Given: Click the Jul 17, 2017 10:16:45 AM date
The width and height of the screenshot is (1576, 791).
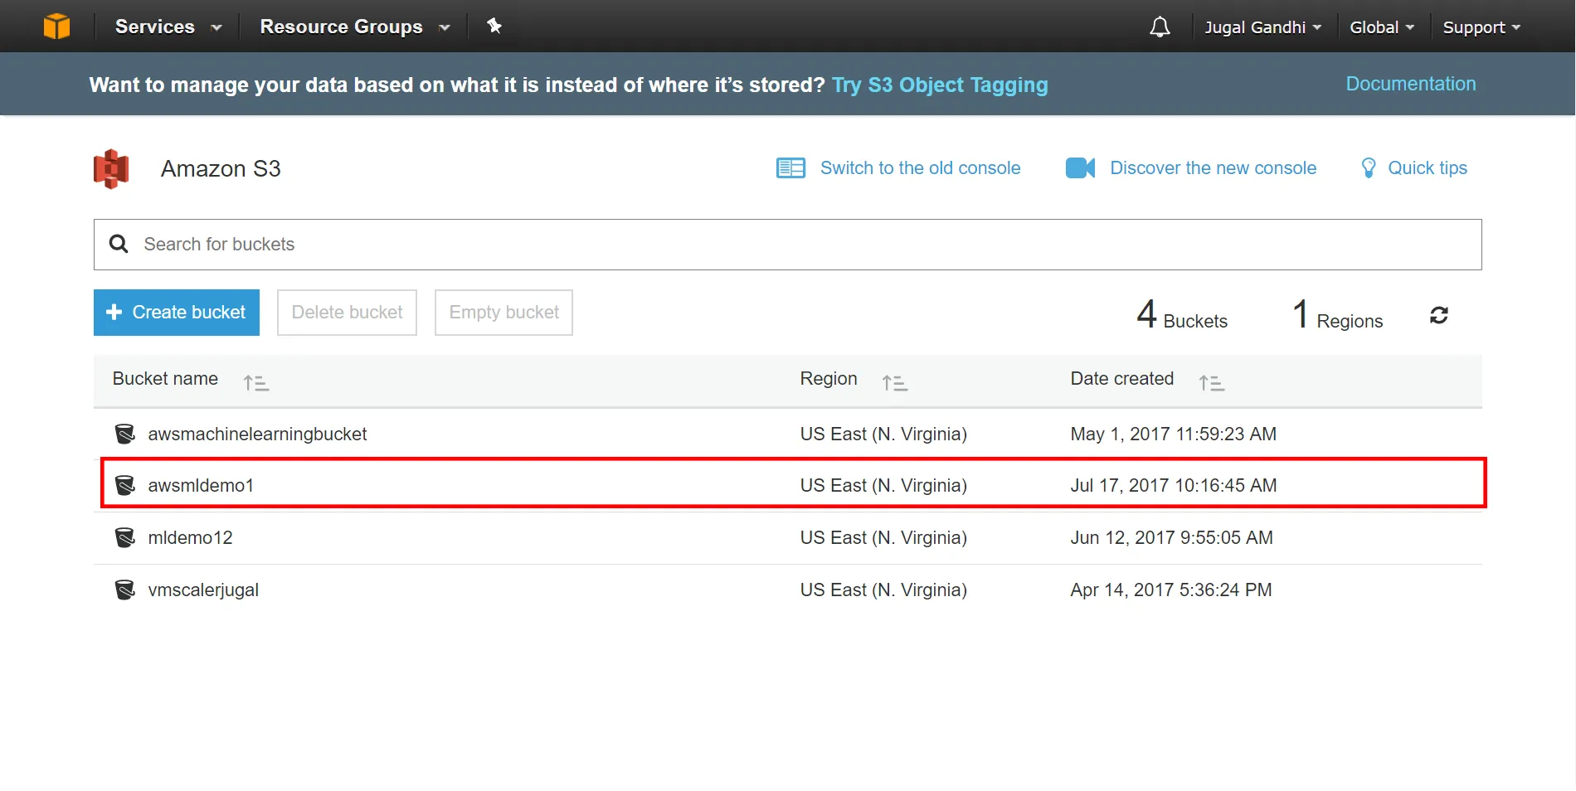Looking at the screenshot, I should (1173, 485).
